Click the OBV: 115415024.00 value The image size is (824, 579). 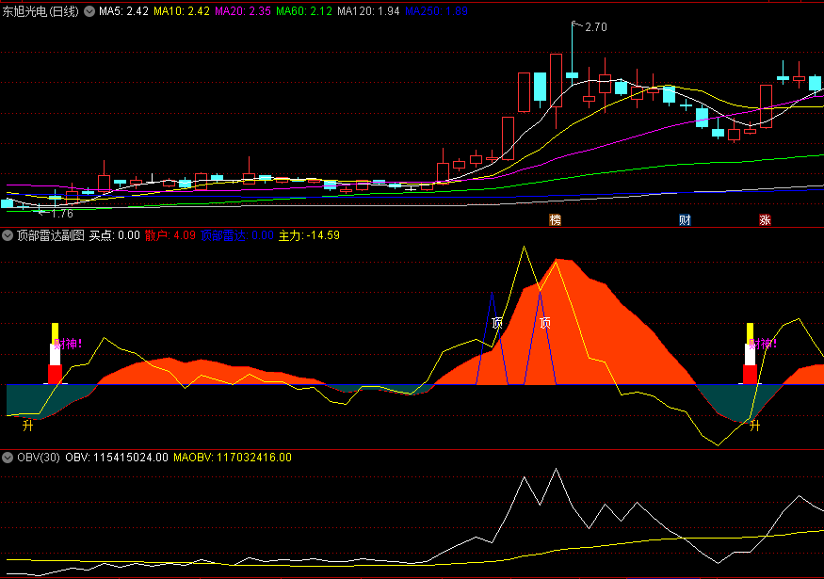[x=117, y=458]
